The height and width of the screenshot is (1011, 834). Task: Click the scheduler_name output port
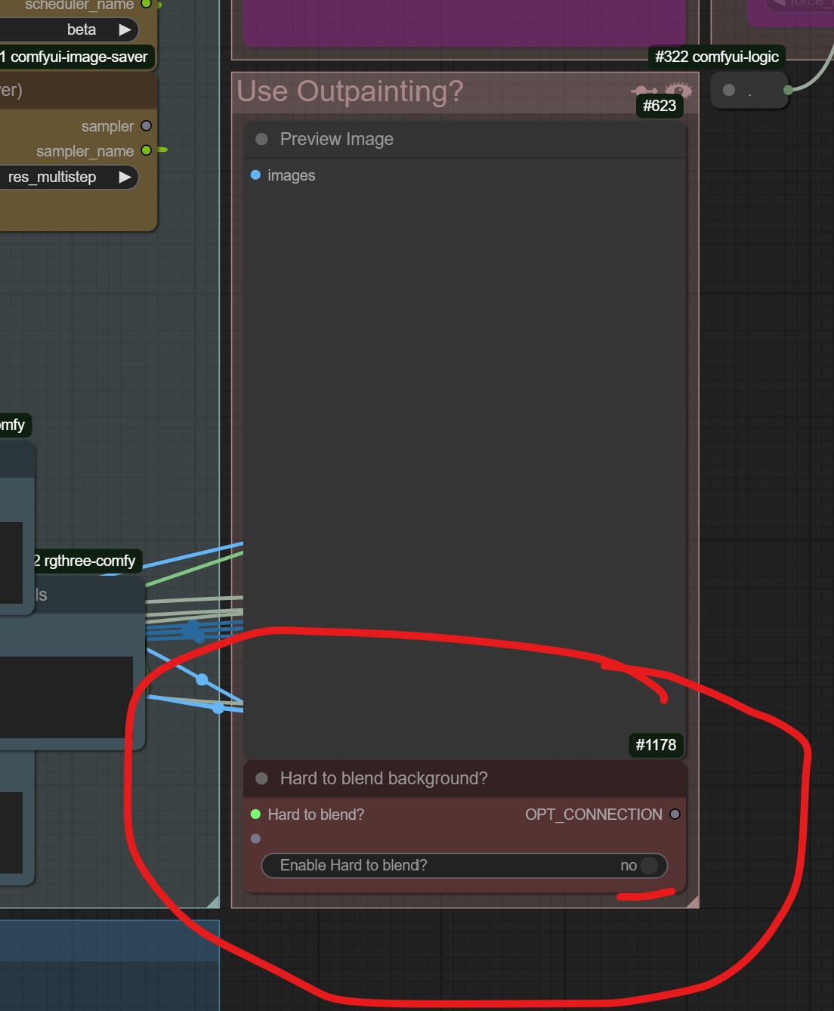147,4
